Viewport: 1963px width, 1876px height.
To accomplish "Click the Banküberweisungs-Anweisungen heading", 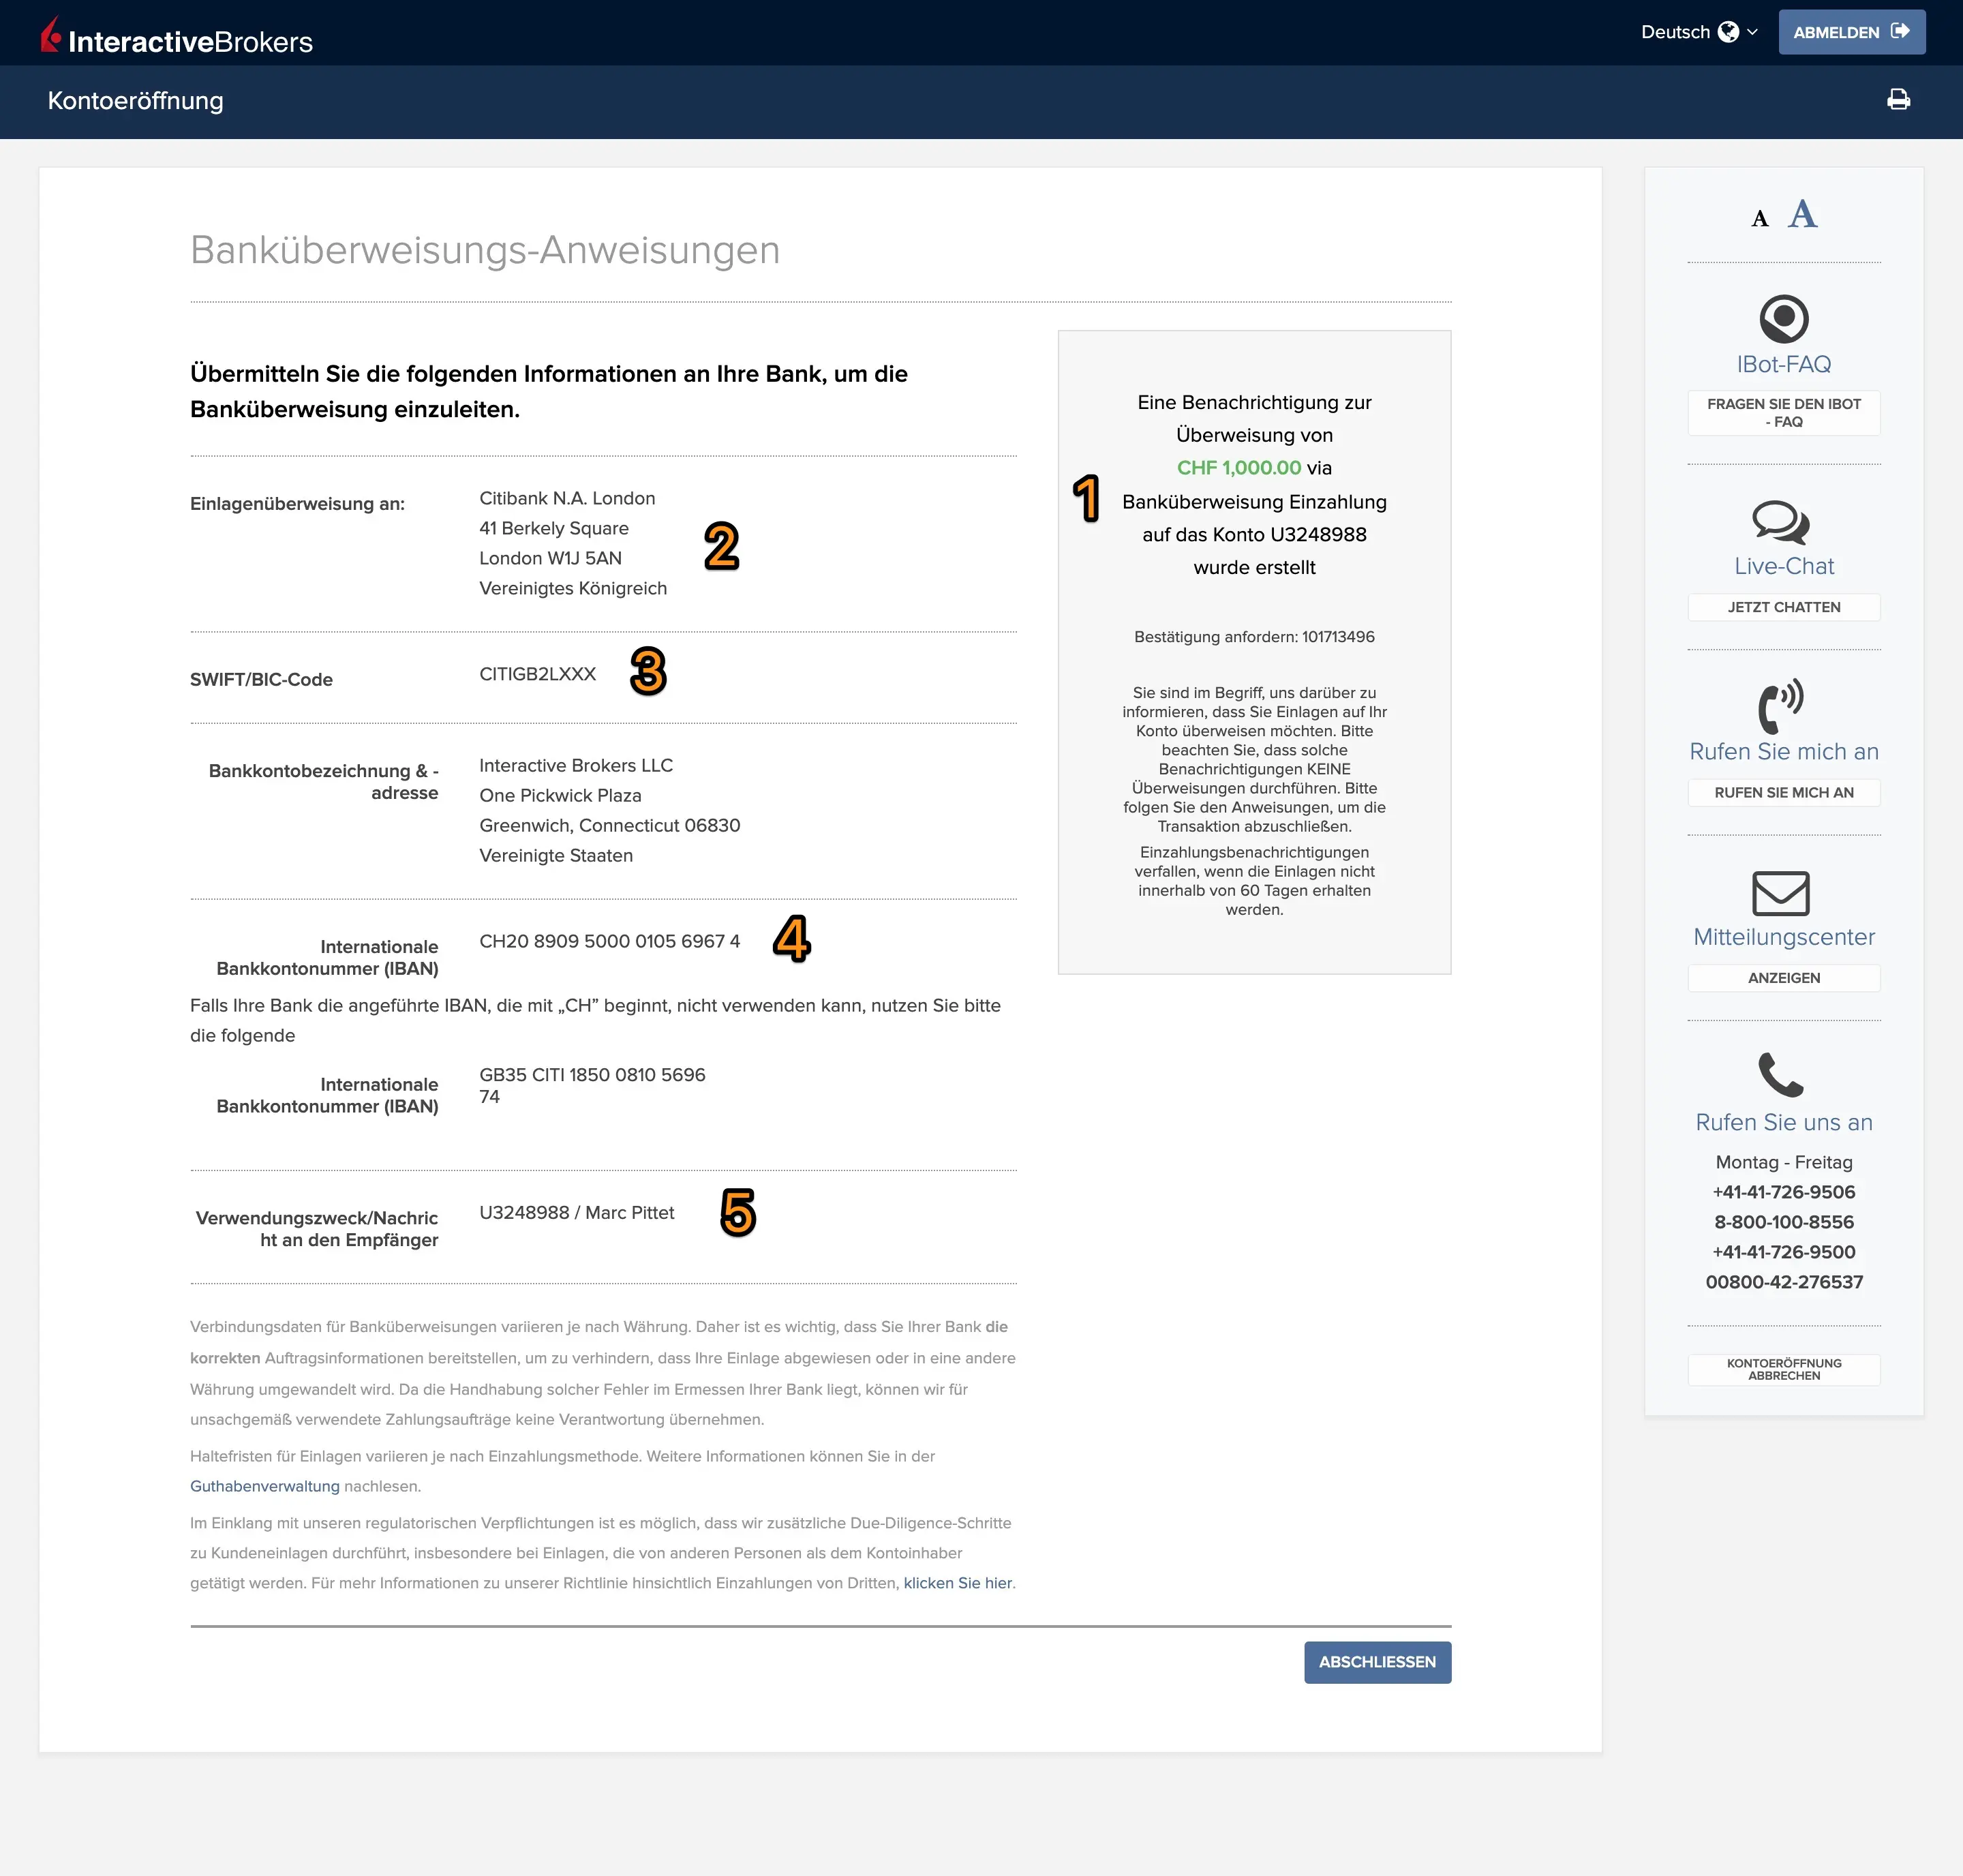I will pos(485,250).
